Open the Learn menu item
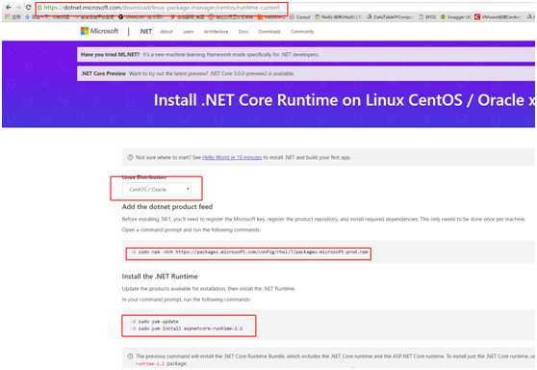 click(x=188, y=32)
